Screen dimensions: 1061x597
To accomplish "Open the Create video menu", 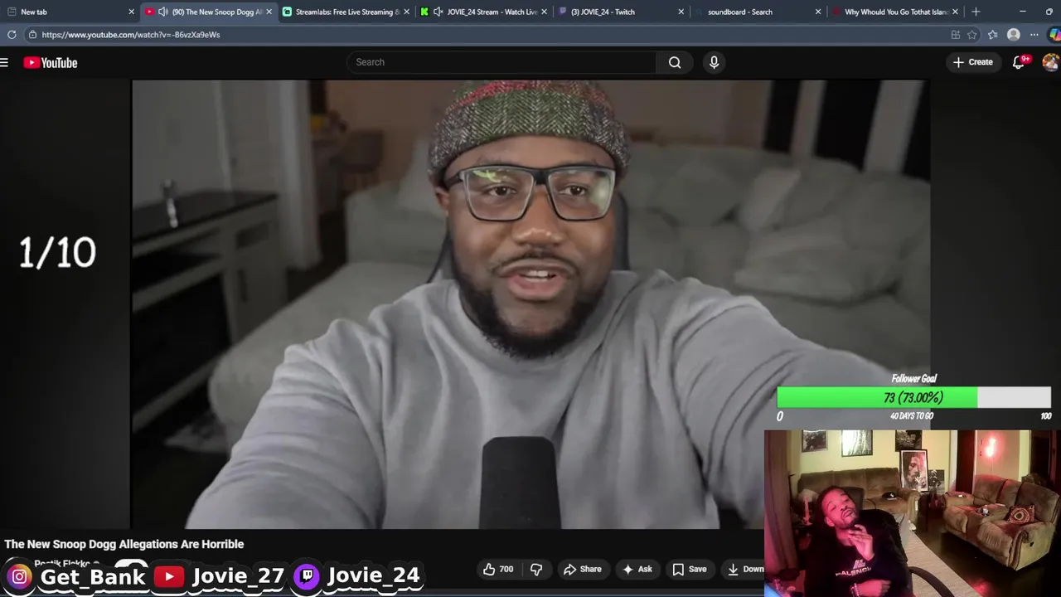I will point(973,62).
